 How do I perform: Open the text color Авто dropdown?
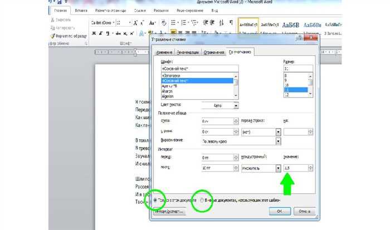pyautogui.click(x=236, y=106)
